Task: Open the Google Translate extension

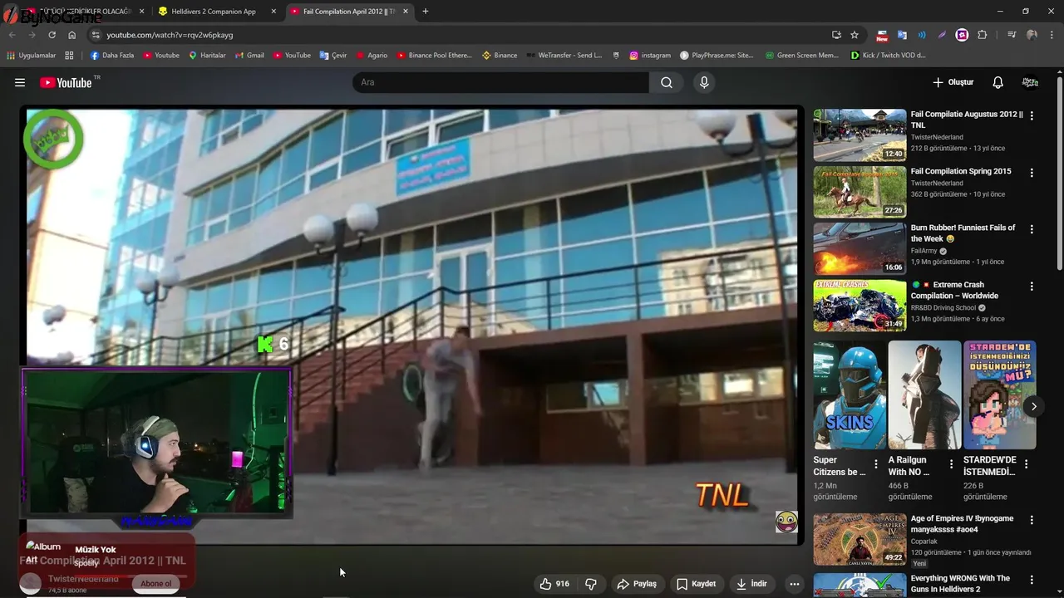Action: click(x=902, y=35)
